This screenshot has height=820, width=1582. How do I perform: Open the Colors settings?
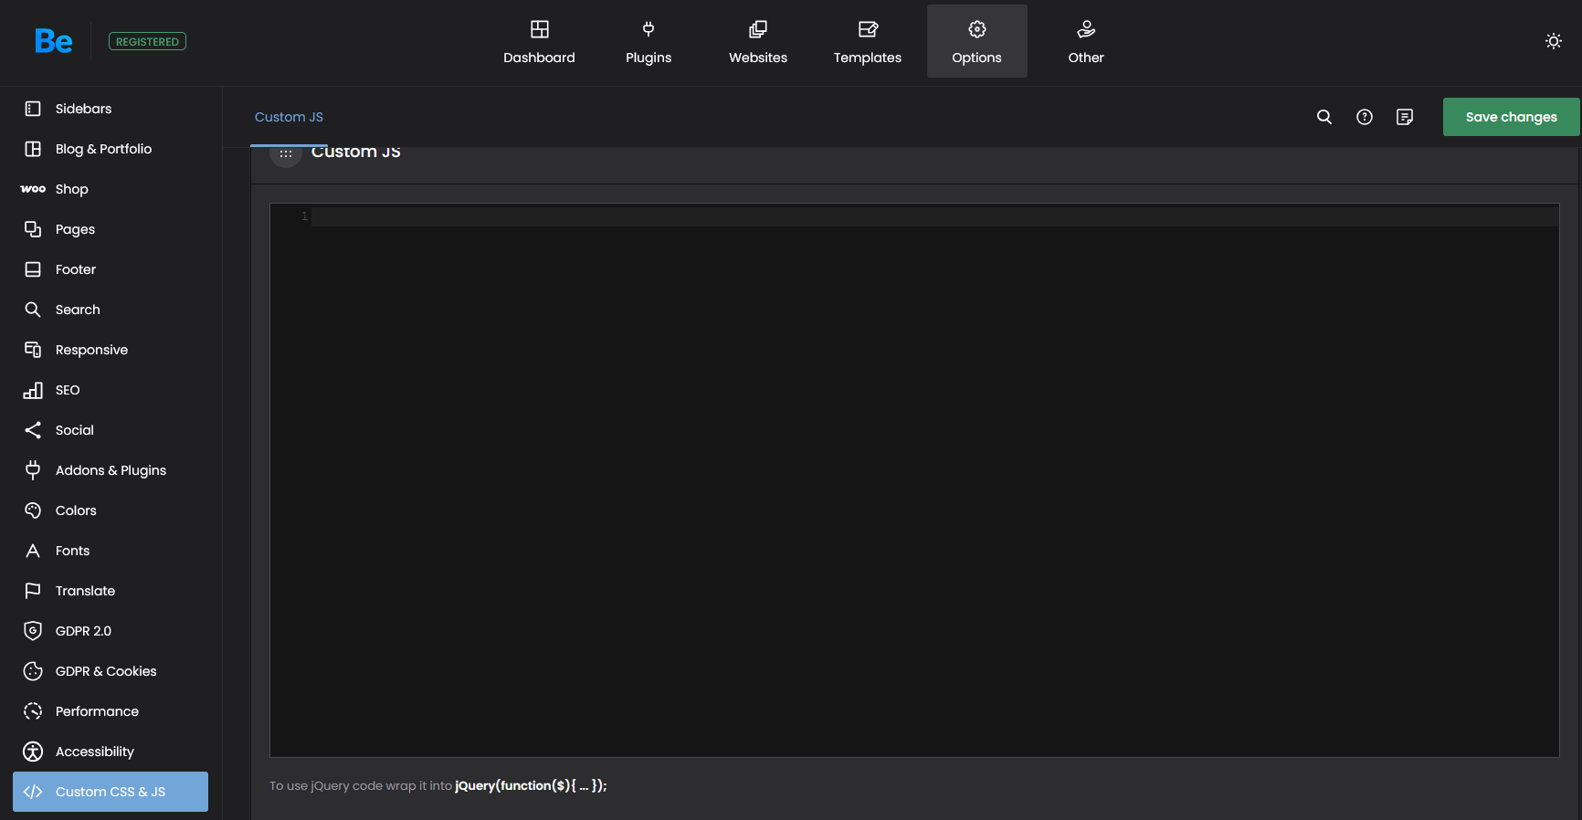click(x=76, y=510)
